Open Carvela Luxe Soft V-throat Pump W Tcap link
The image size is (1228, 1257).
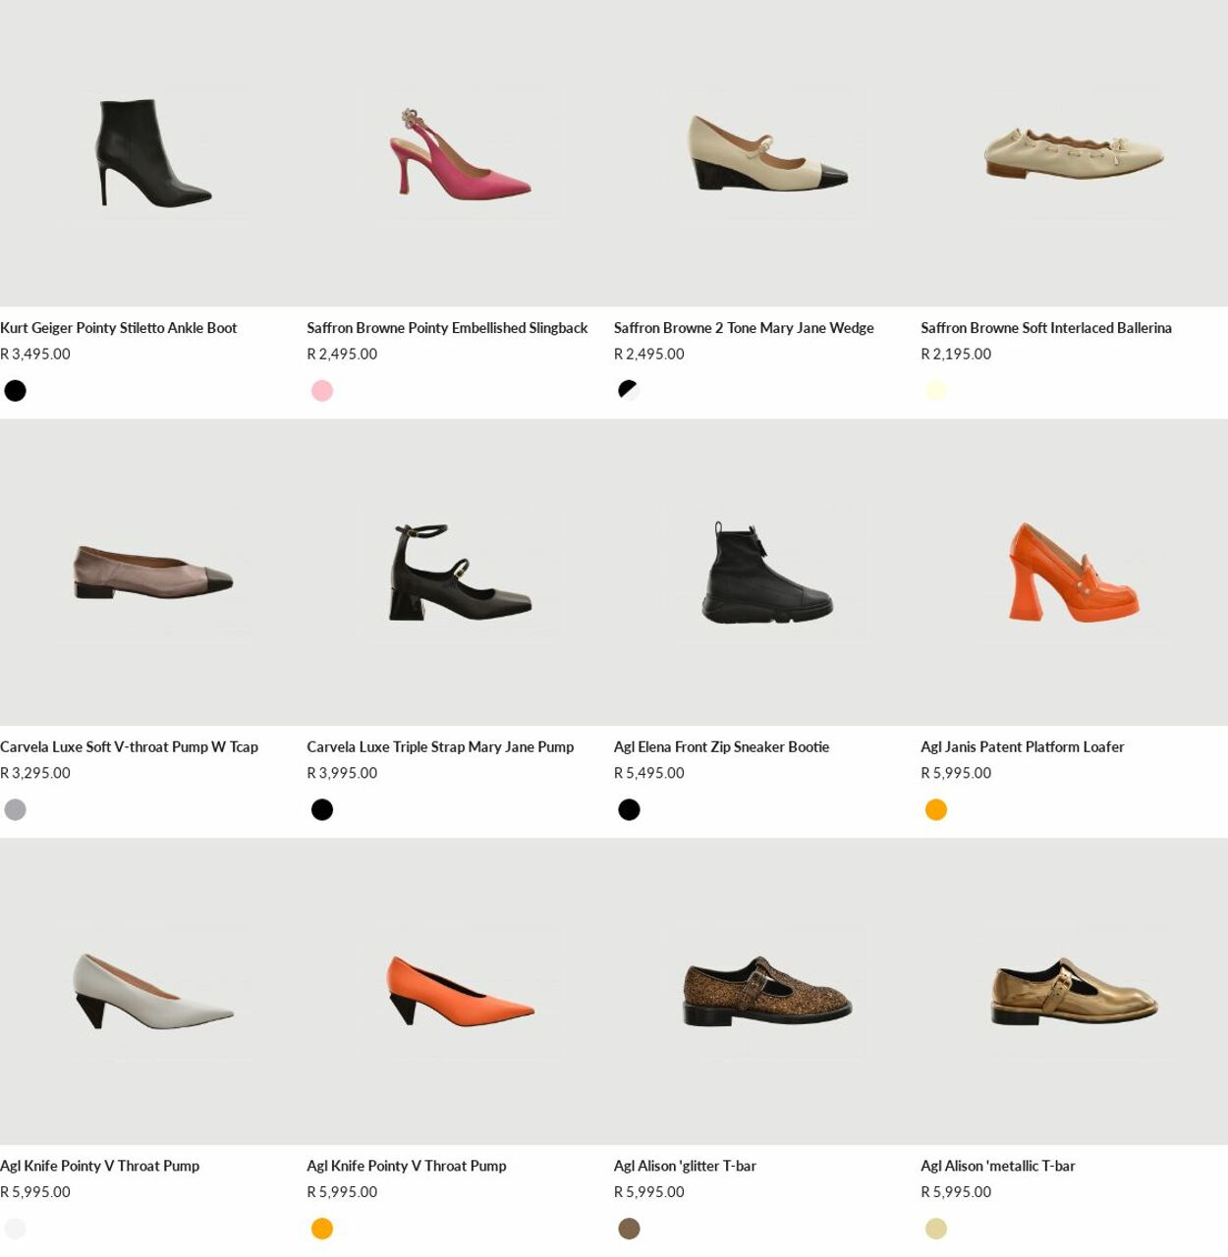129,747
